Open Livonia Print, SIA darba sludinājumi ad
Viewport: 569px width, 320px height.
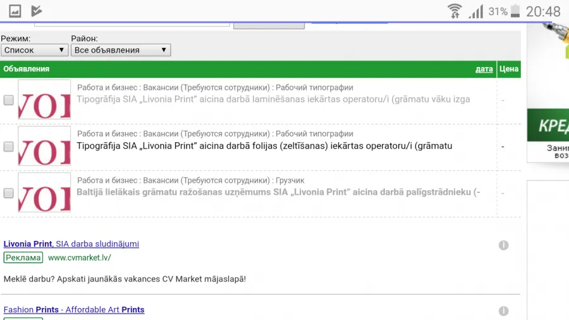[71, 244]
